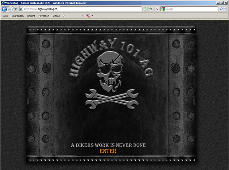Open the Datei menu
This screenshot has width=229, height=170.
[x=5, y=16]
